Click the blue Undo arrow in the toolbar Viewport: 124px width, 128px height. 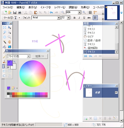click(x=51, y=13)
